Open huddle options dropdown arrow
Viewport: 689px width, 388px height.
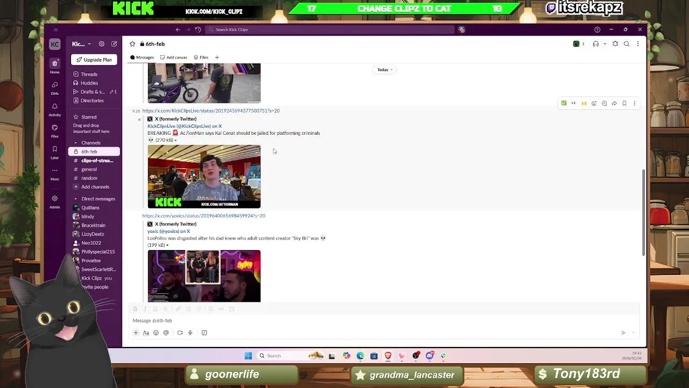click(604, 44)
